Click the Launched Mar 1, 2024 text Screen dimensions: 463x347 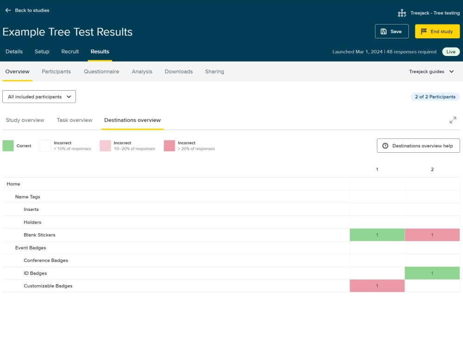pyautogui.click(x=357, y=52)
